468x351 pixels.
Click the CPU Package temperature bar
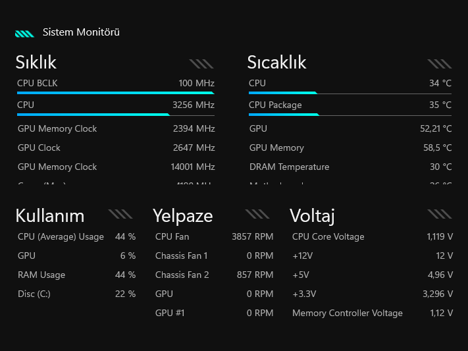(x=350, y=115)
